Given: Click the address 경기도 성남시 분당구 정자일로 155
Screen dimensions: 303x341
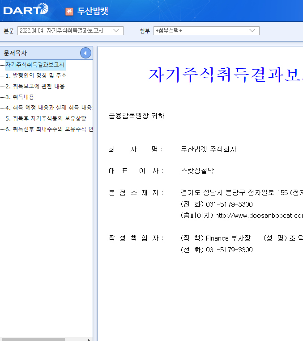Looking at the screenshot, I should 234,192.
